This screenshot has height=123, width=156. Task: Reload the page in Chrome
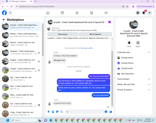point(12,7)
